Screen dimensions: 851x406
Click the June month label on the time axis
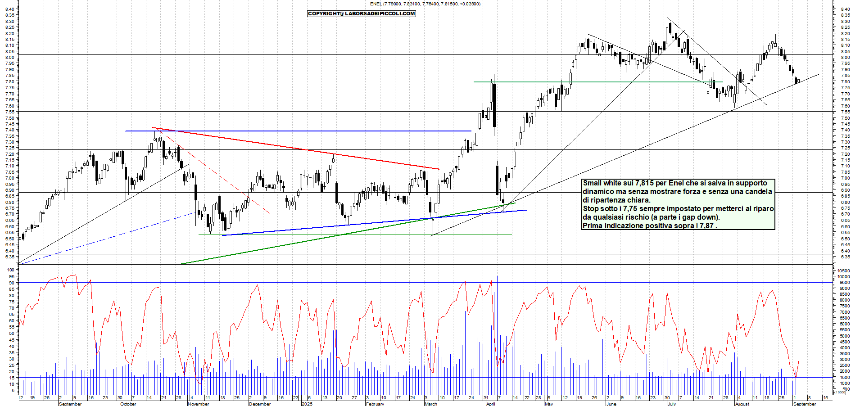pos(611,404)
